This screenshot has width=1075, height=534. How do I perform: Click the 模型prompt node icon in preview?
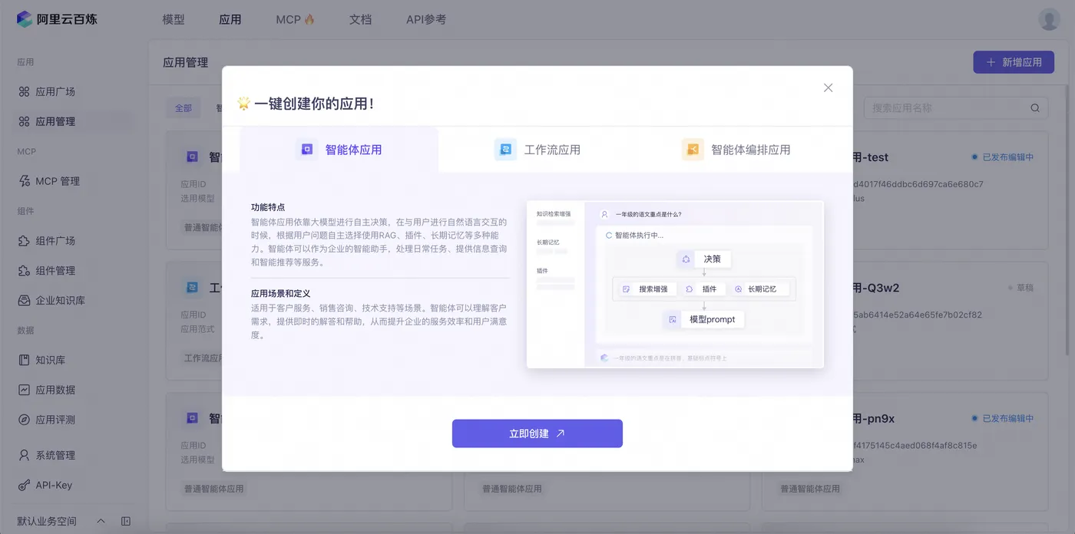(x=673, y=319)
